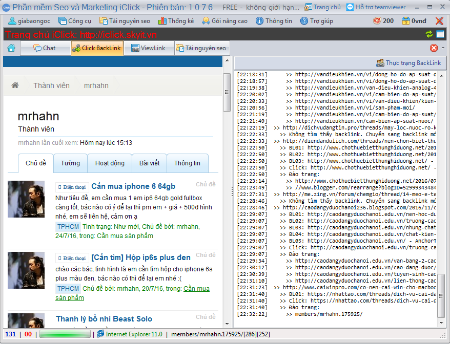Open the Công cụ menu

tap(75, 21)
